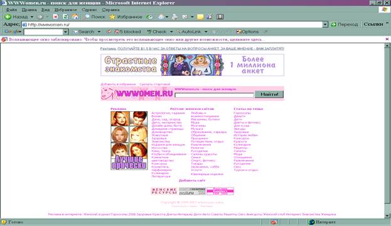Screen dimensions: 391x226
Task: Click the WWWomen.ru site search field
Action: [214, 95]
